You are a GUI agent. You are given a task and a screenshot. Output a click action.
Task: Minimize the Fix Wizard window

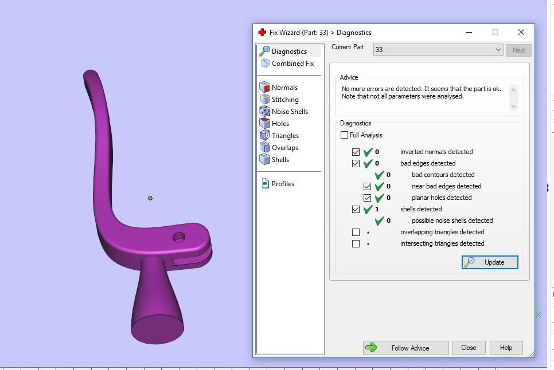(x=469, y=33)
